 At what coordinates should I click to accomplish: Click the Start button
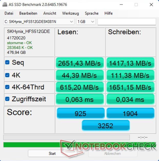tap(52, 154)
